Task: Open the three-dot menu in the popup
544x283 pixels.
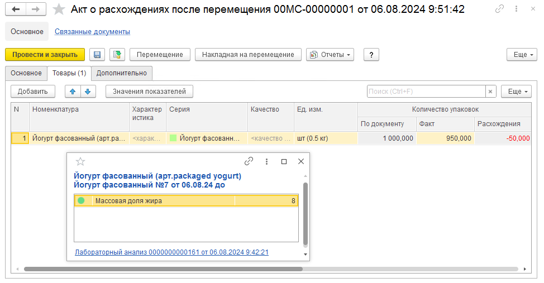Action: click(x=266, y=162)
